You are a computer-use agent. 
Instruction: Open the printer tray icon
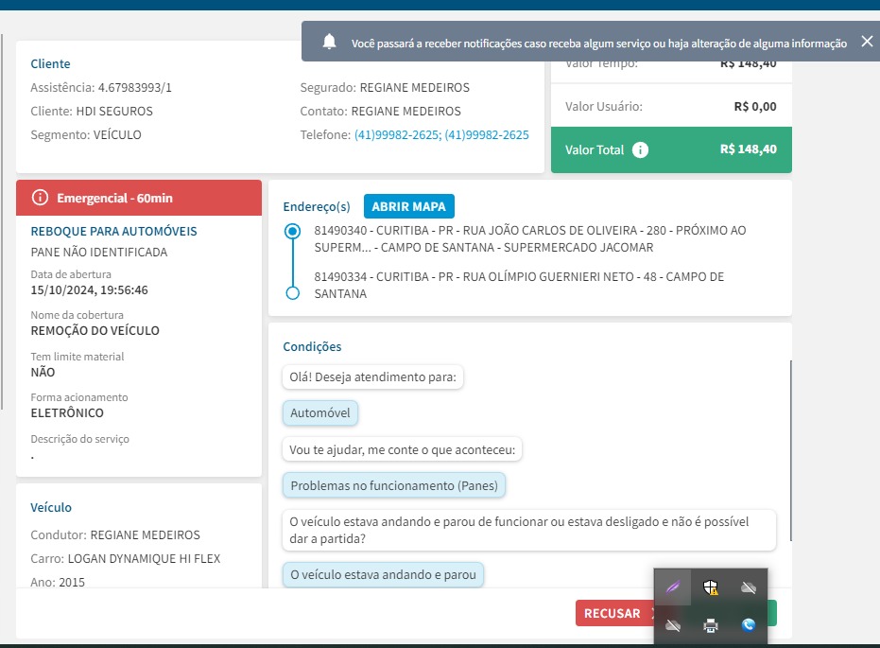click(x=711, y=625)
